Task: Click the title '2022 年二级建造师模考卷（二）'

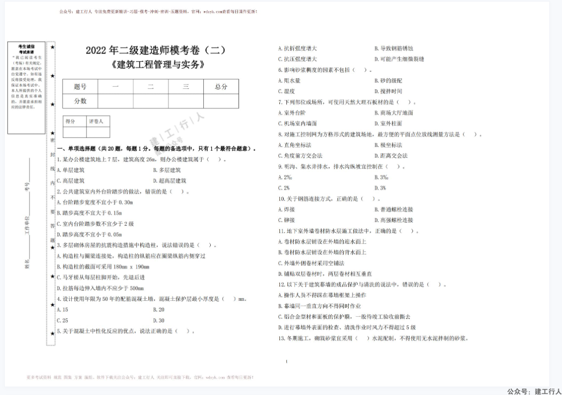Action: tap(156, 50)
